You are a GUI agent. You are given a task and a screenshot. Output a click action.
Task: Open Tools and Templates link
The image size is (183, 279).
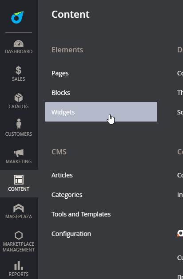pos(81,214)
